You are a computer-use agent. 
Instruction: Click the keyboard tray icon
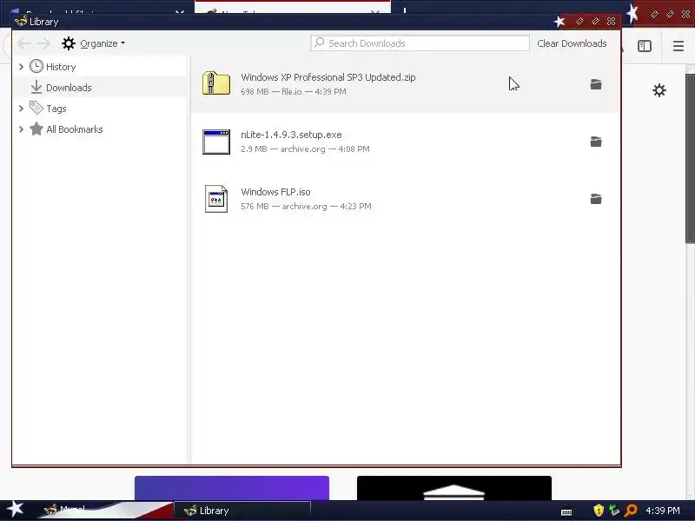coord(566,512)
